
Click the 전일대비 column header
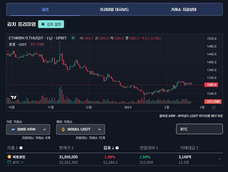click(147, 148)
